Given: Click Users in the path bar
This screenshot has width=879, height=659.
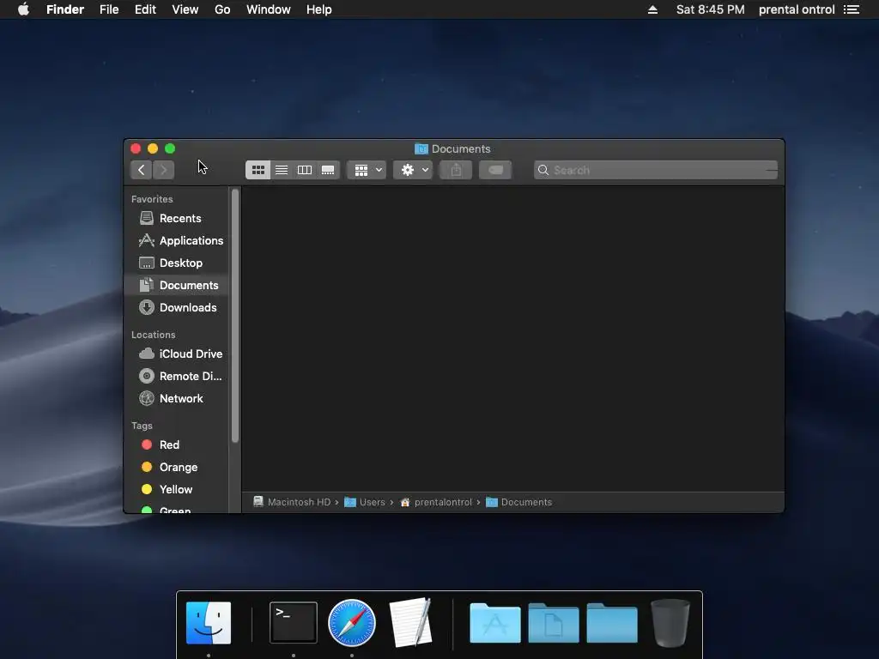Looking at the screenshot, I should click(x=364, y=502).
